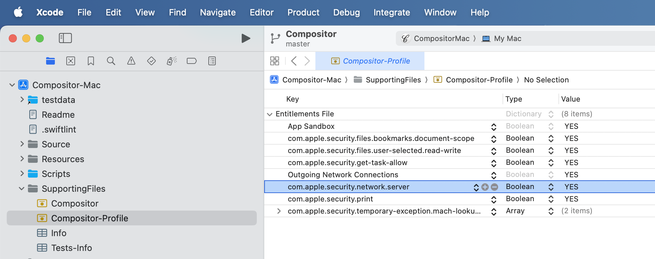The height and width of the screenshot is (259, 655).
Task: Toggle the navigator sidebar visibility
Action: (65, 38)
